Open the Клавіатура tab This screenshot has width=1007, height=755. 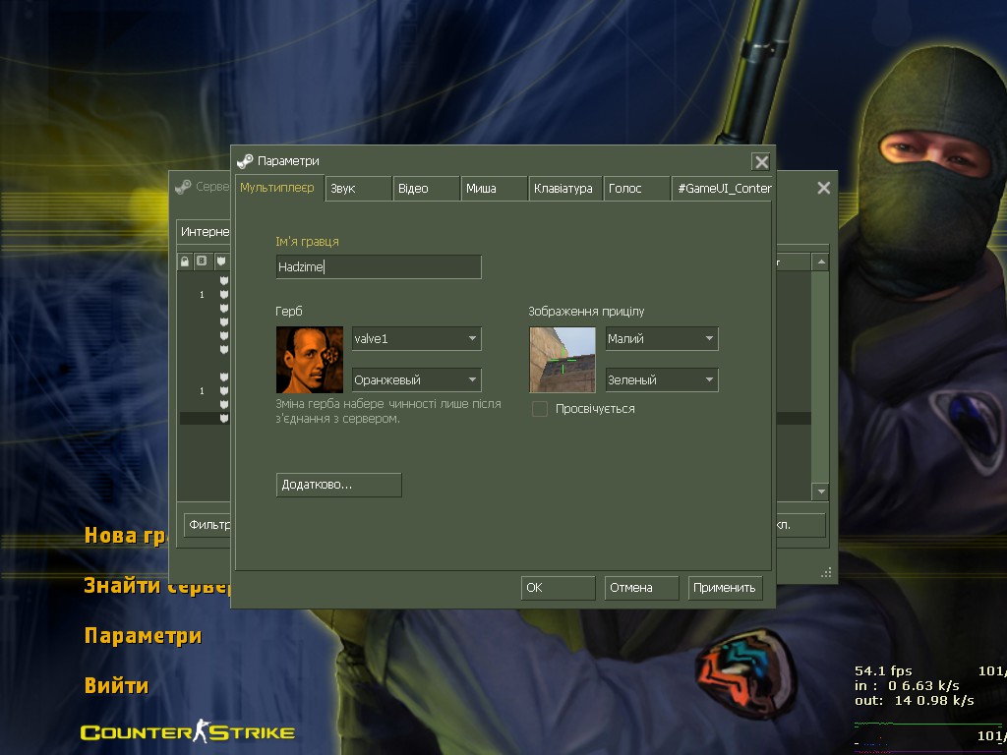click(565, 189)
